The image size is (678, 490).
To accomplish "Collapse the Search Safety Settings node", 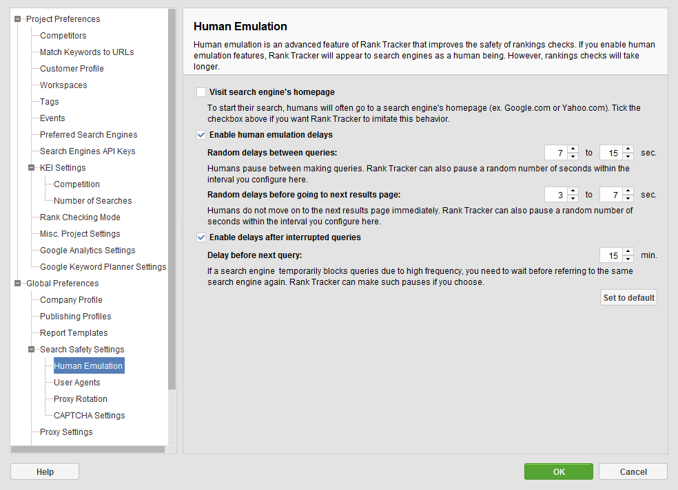I will pos(31,349).
